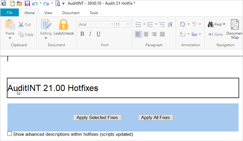Open the Arial font name combo box
The height and width of the screenshot is (141, 243).
click(96, 24)
